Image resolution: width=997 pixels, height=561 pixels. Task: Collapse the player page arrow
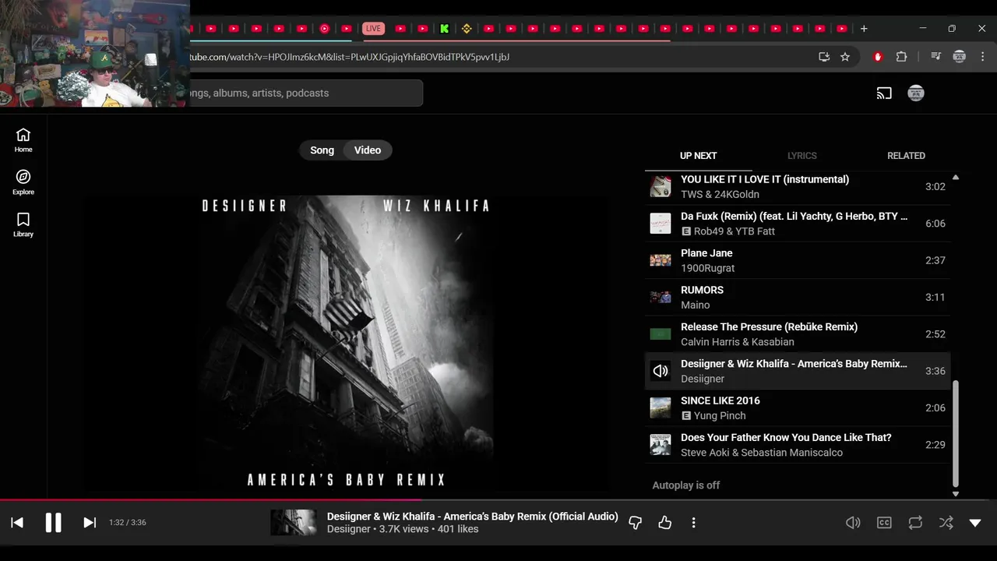click(975, 523)
